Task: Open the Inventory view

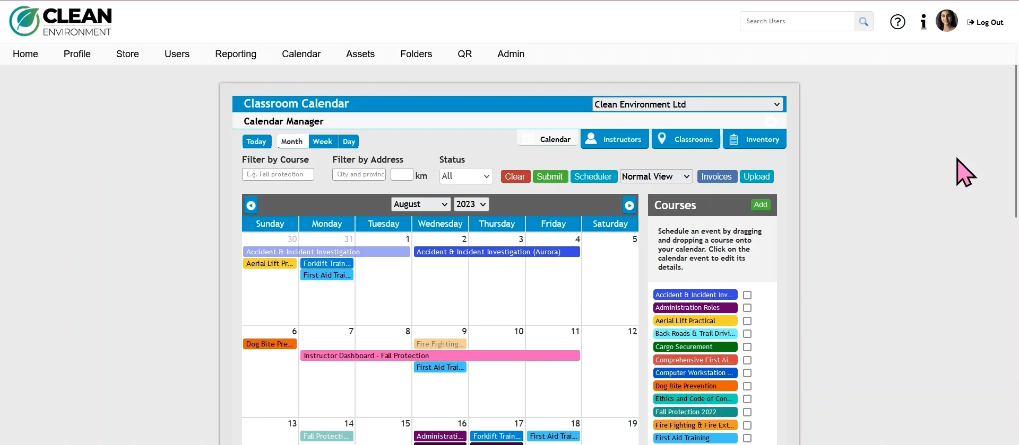Action: click(x=755, y=139)
